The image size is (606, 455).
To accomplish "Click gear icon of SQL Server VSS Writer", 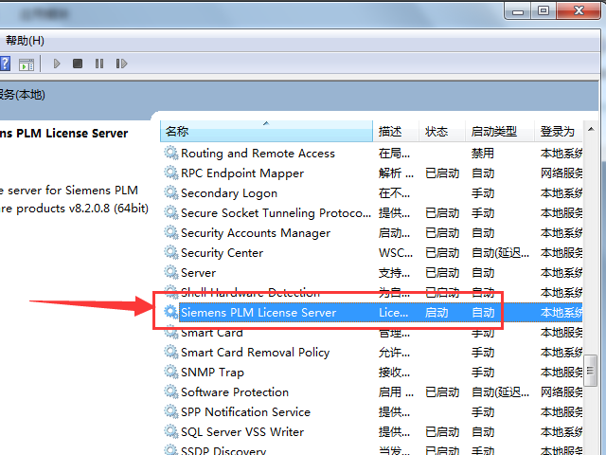I will [170, 431].
